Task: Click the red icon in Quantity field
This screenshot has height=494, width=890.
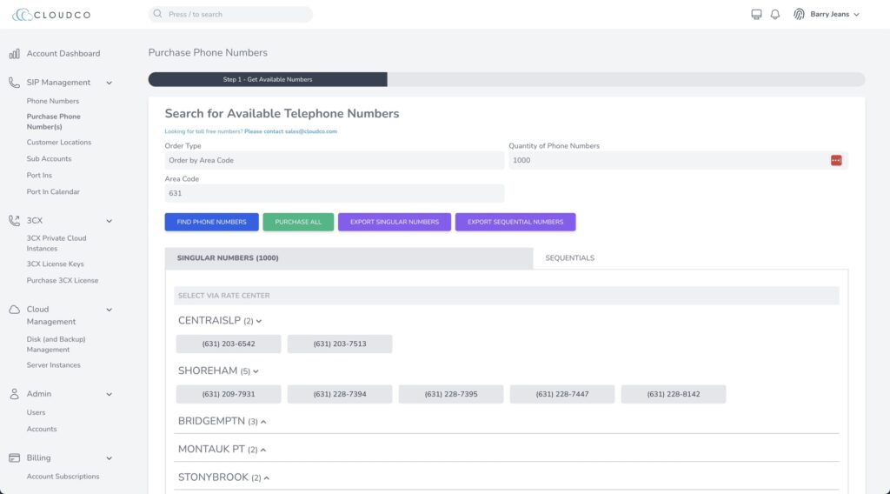Action: tap(836, 161)
